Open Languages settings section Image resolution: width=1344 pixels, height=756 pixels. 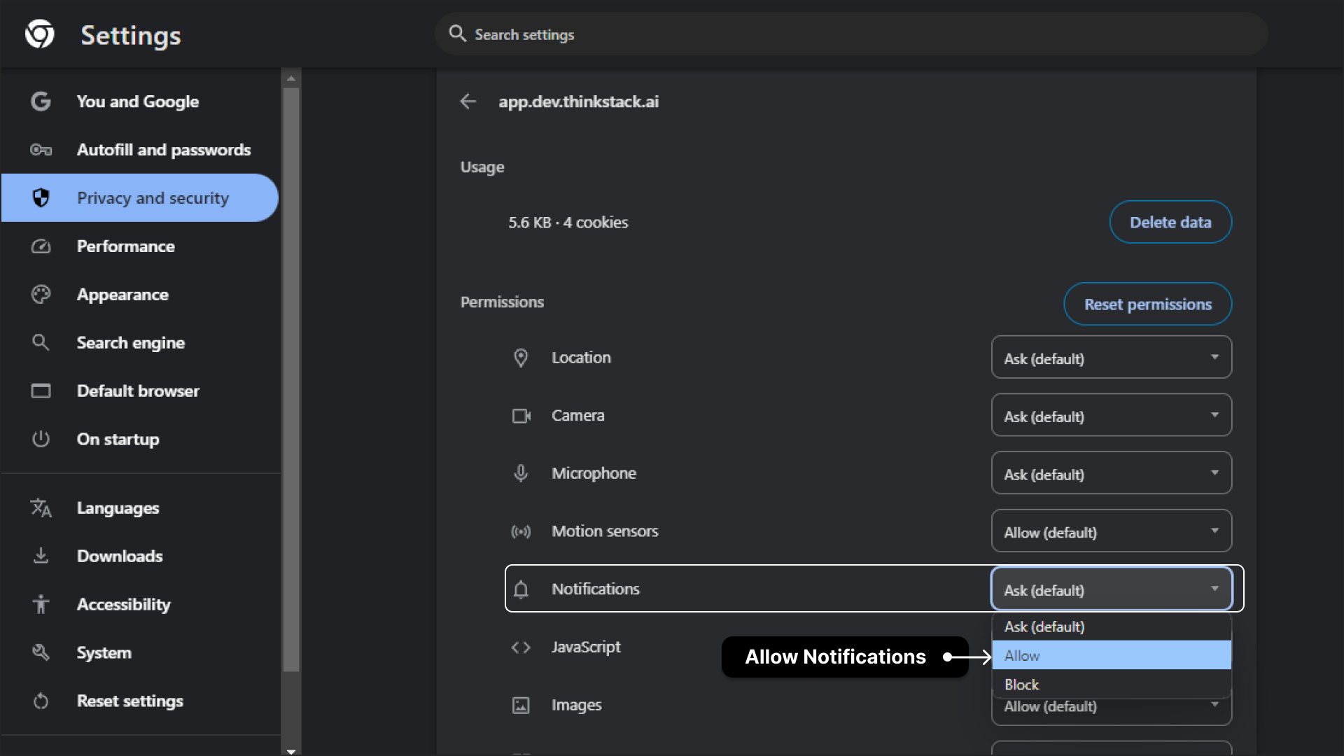140,507
